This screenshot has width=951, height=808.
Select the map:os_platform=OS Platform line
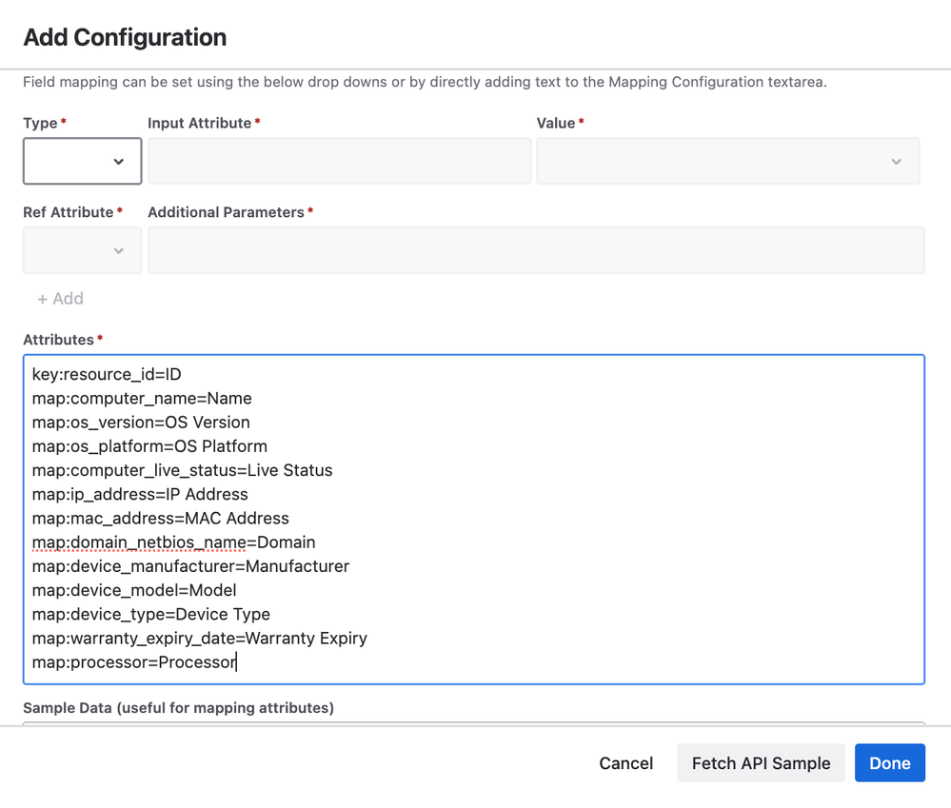point(149,446)
